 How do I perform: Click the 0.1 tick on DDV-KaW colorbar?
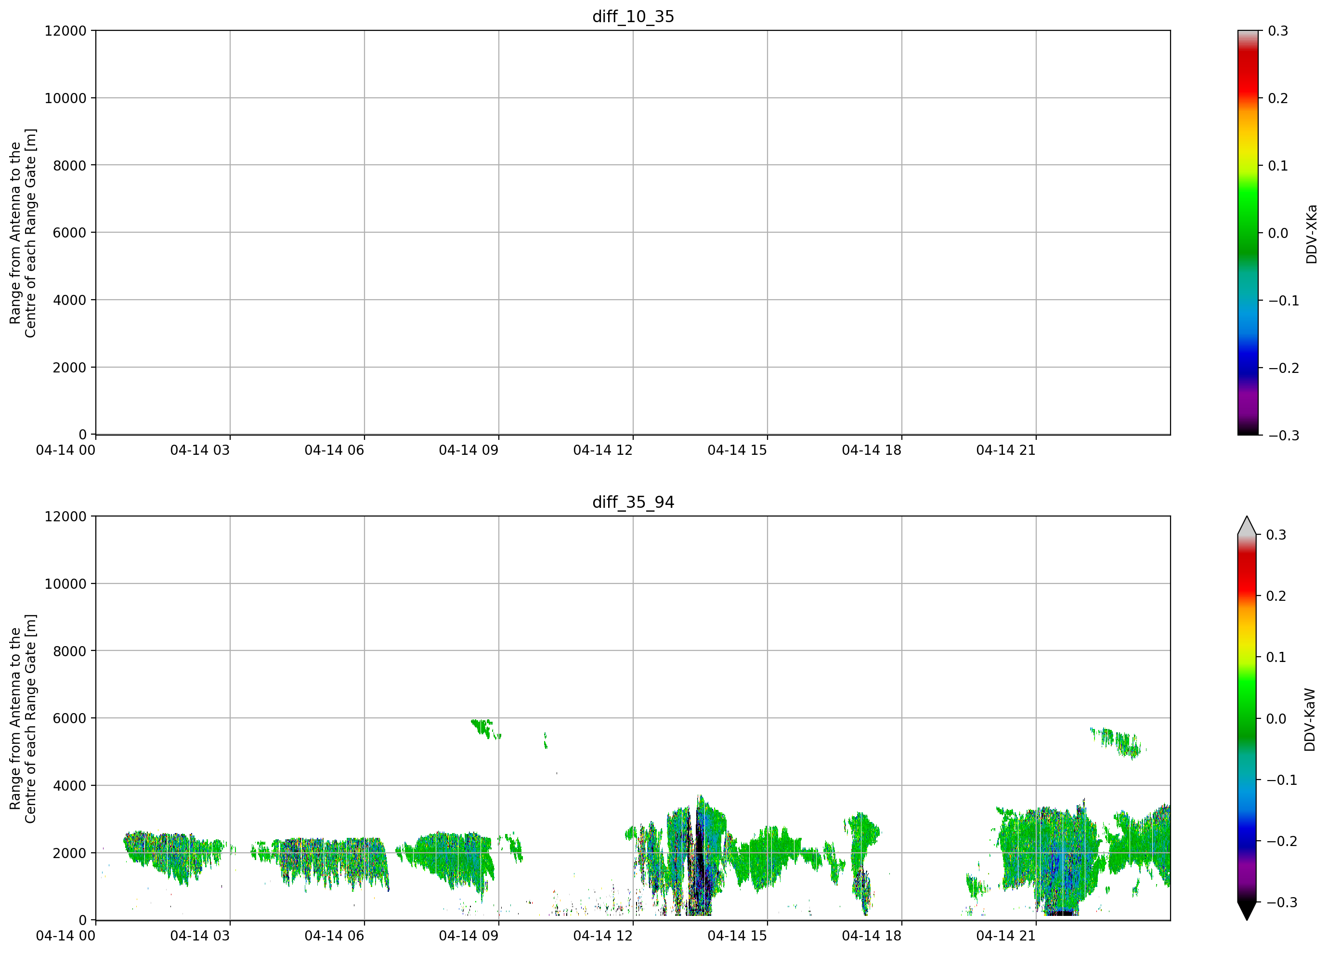[x=1276, y=657]
